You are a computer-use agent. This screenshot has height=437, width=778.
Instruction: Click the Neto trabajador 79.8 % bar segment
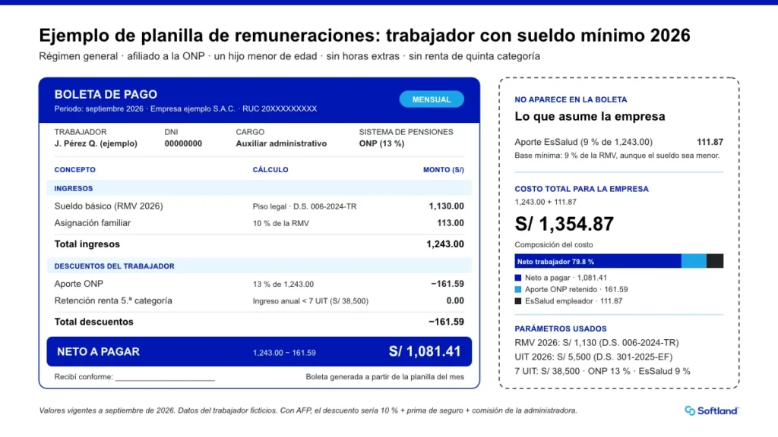click(597, 261)
